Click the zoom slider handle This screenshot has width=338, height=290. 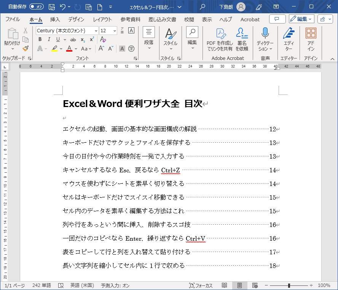tap(289, 285)
